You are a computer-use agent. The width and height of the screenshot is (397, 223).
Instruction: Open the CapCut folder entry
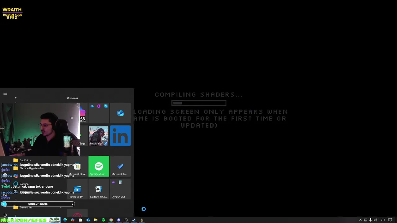point(37,160)
